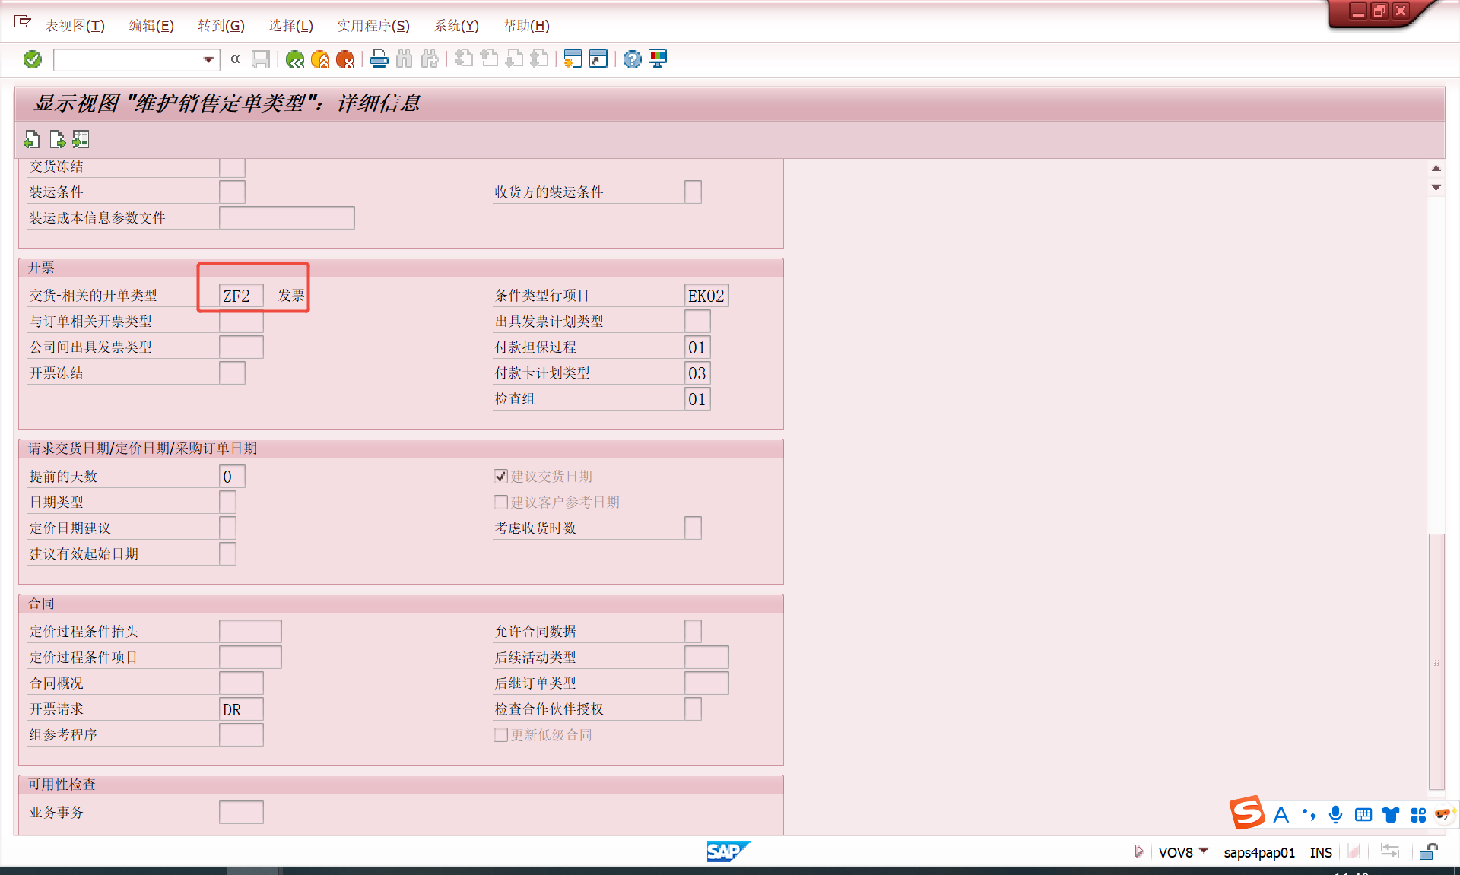Click the orange Exit icon
1460x875 pixels.
(x=320, y=59)
